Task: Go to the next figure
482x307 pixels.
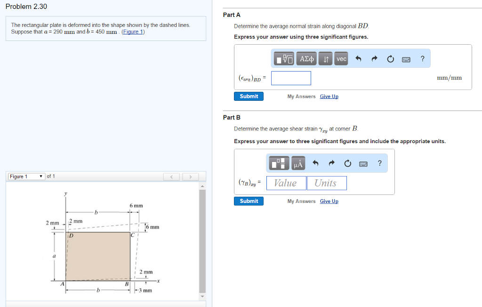Action: 190,177
